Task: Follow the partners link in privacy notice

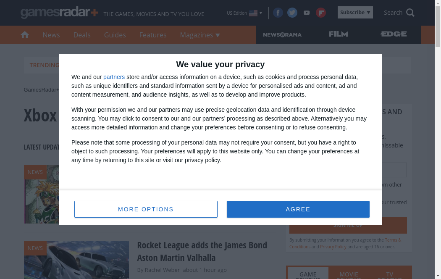Action: pyautogui.click(x=114, y=77)
